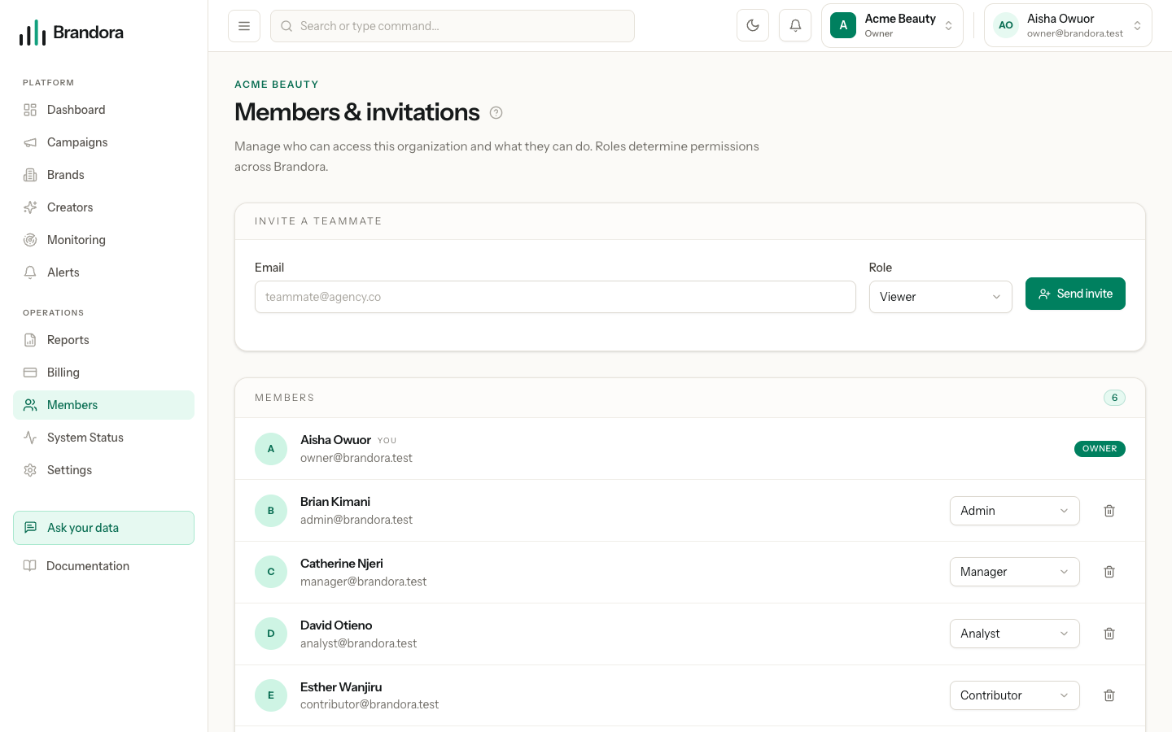Focus the teammate email input field
The height and width of the screenshot is (732, 1172).
(x=555, y=297)
